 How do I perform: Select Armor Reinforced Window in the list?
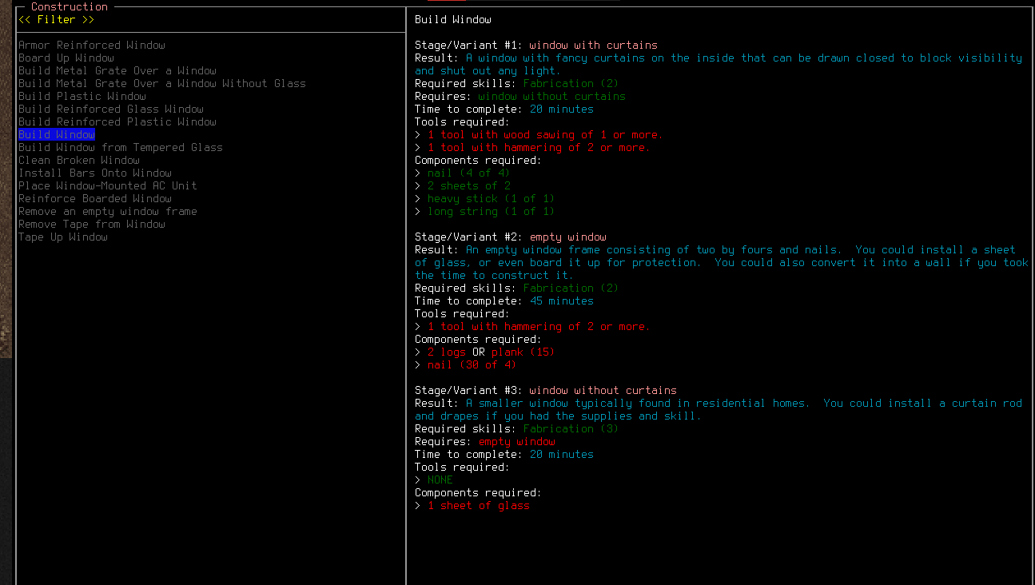click(92, 45)
